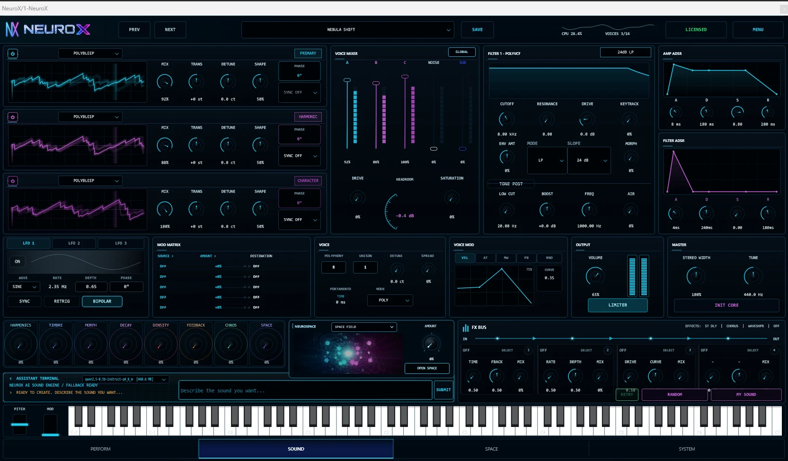Switch to the LFO 2 tab
Screen dimensions: 788x461
click(74, 243)
